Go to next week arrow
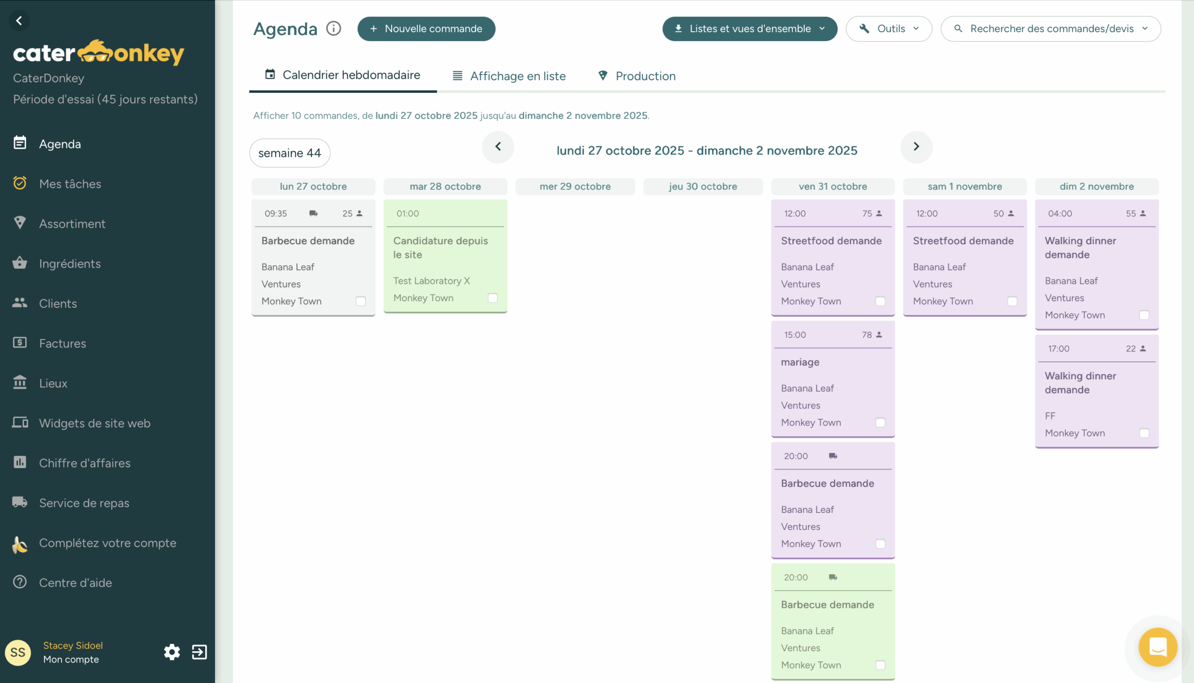 pos(916,147)
